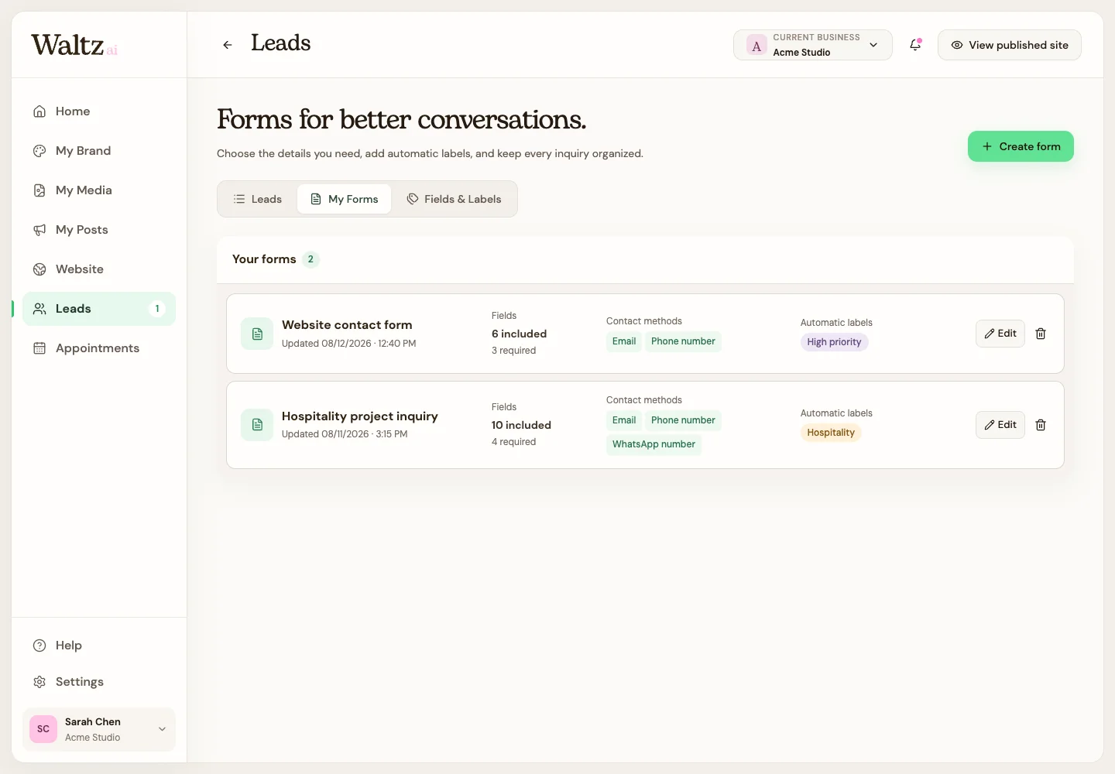Open My Brand page

99,151
